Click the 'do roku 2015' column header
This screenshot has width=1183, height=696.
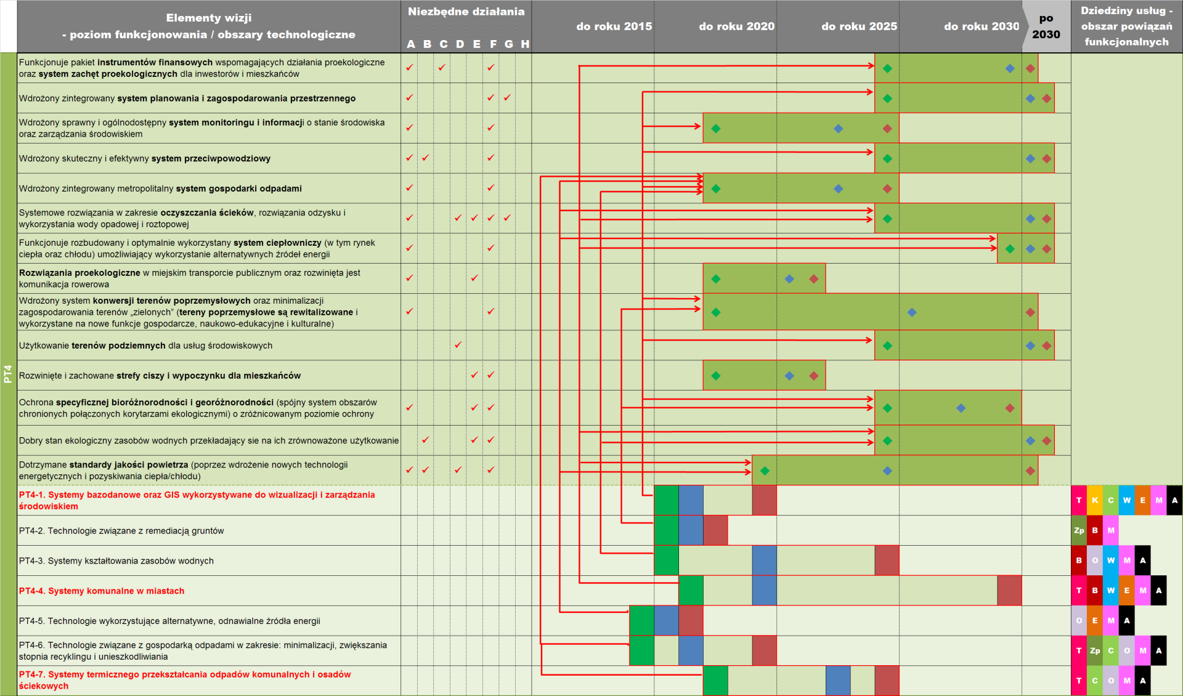(x=614, y=26)
